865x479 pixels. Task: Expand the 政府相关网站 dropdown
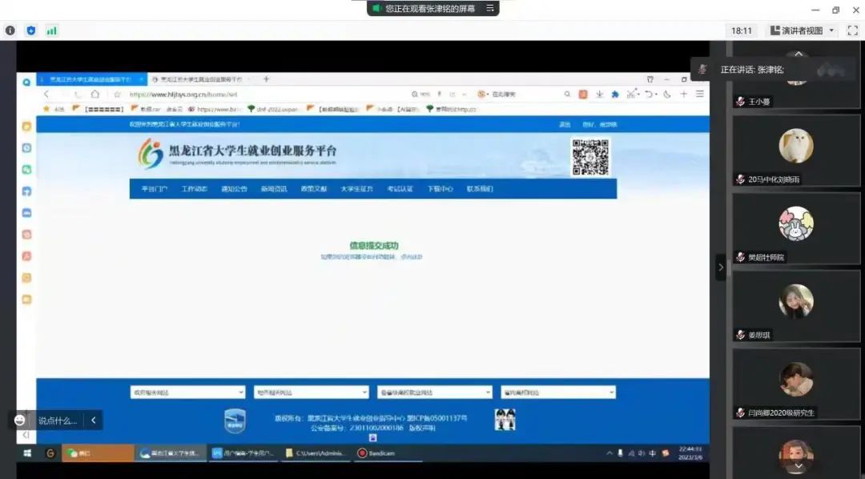pos(187,392)
